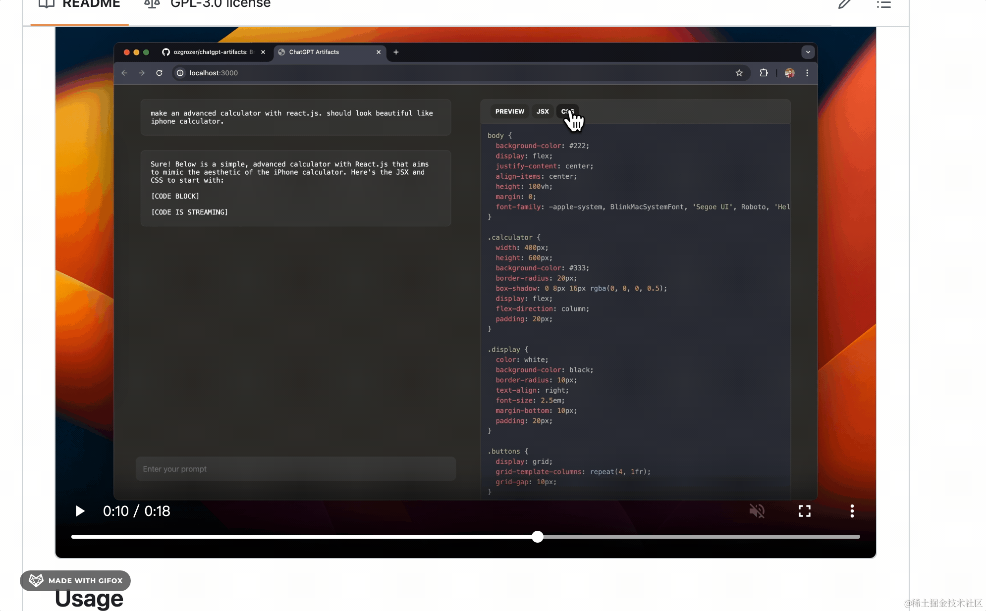
Task: Click the Made with Gifox badge
Action: [x=75, y=581]
